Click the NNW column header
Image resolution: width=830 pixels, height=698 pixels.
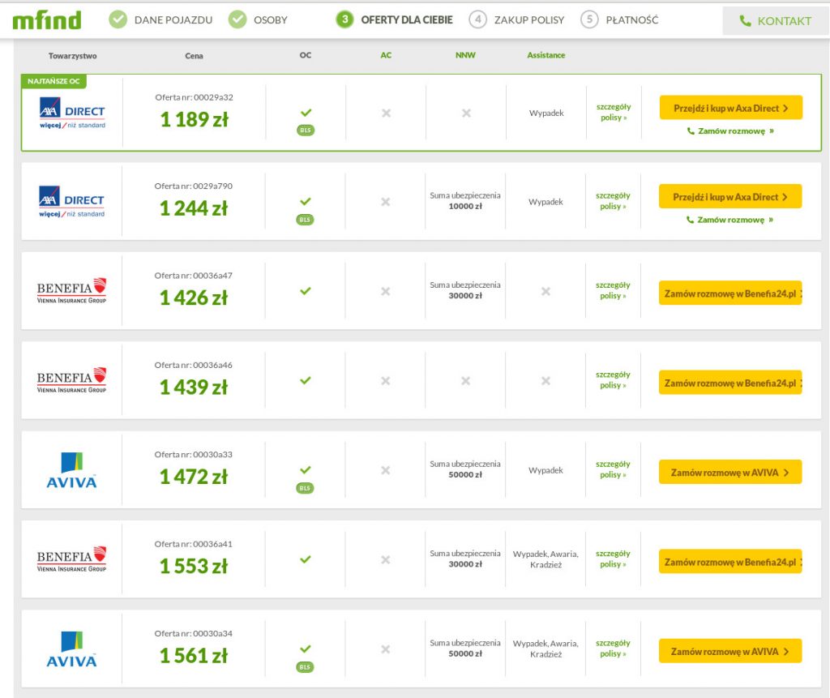pos(466,55)
